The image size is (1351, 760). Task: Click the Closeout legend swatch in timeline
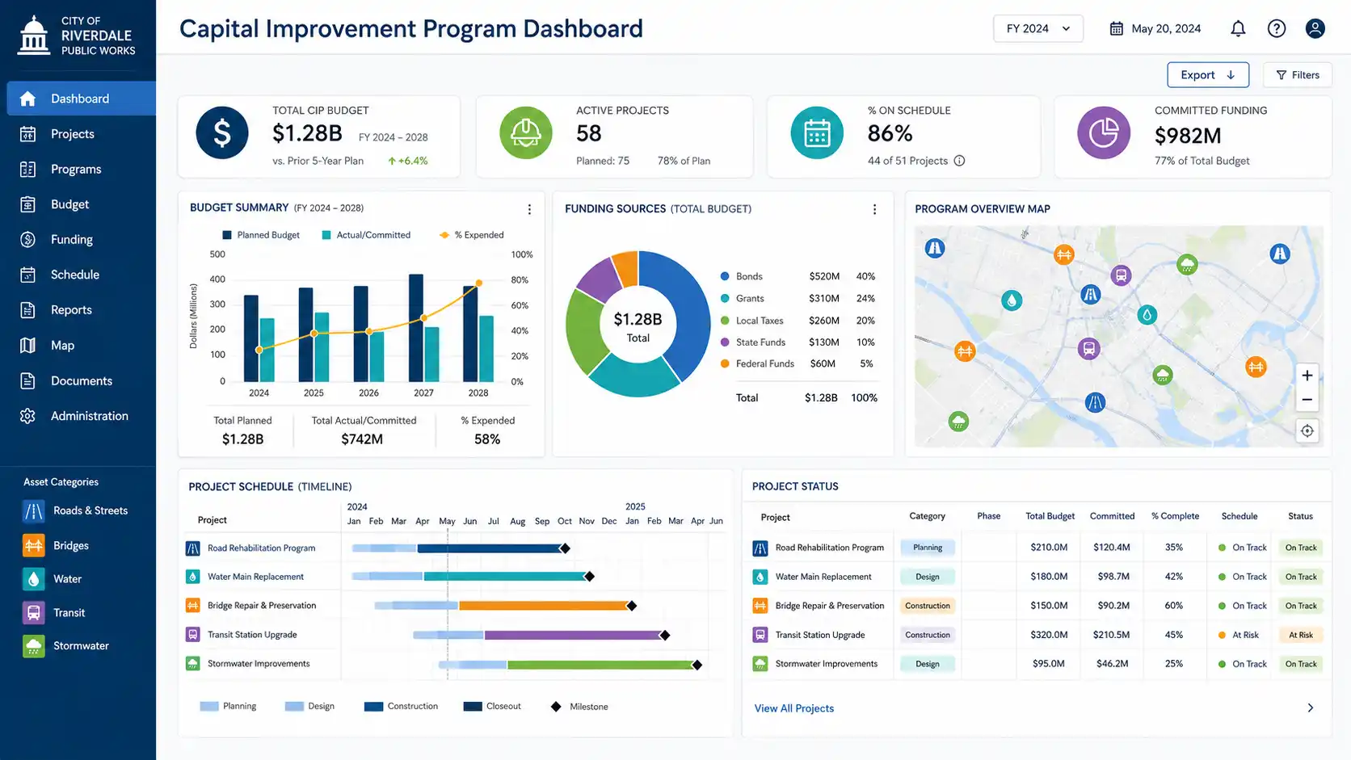[473, 707]
